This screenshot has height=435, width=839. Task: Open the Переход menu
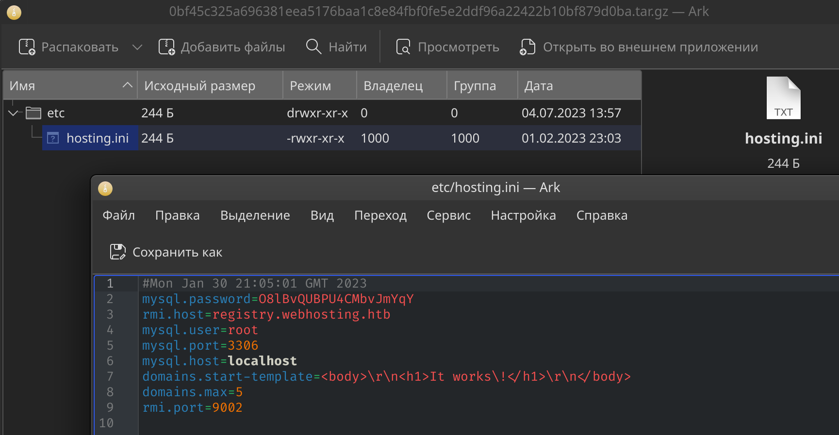[x=380, y=215]
